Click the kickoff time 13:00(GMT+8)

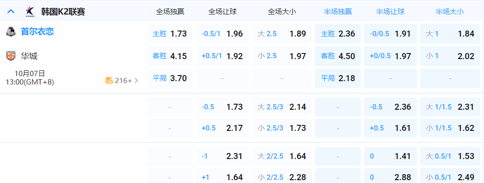pyautogui.click(x=30, y=82)
